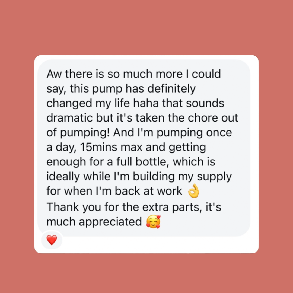Click the word "definitely" in the message
The height and width of the screenshot is (293, 293).
(x=171, y=88)
